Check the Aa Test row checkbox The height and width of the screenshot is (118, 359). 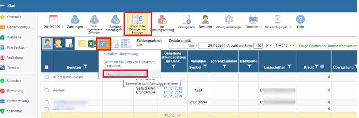pyautogui.click(x=47, y=90)
